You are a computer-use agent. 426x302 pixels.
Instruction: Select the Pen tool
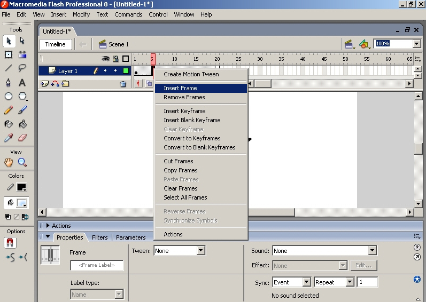coord(9,82)
